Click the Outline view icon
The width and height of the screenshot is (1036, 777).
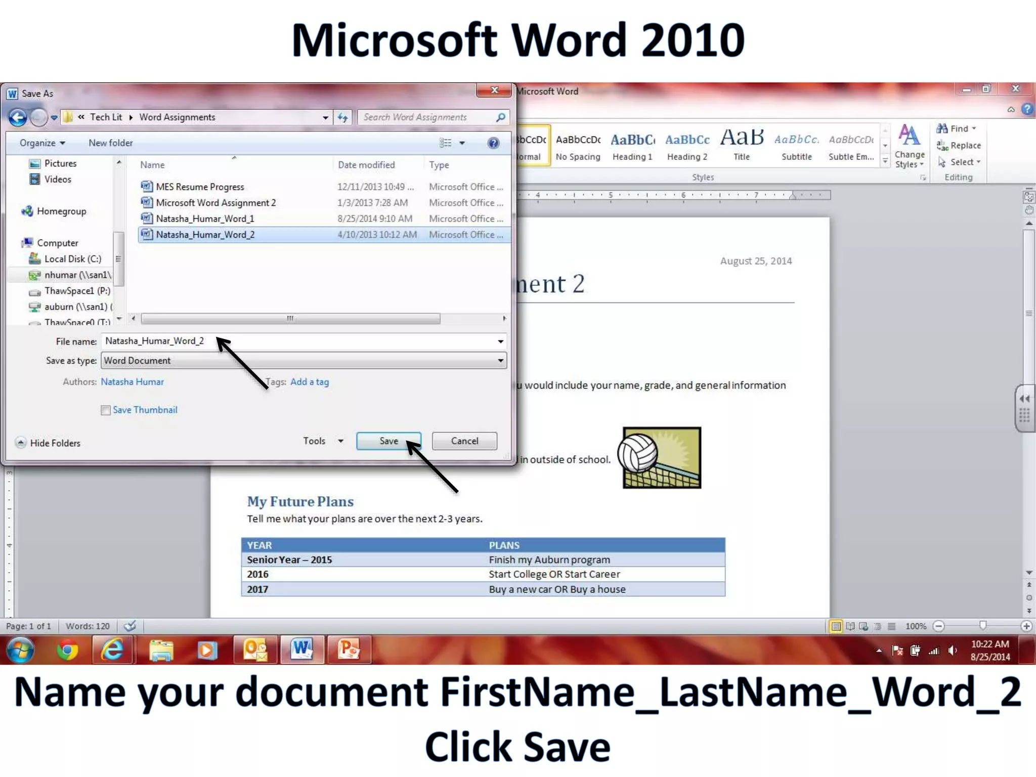click(878, 626)
